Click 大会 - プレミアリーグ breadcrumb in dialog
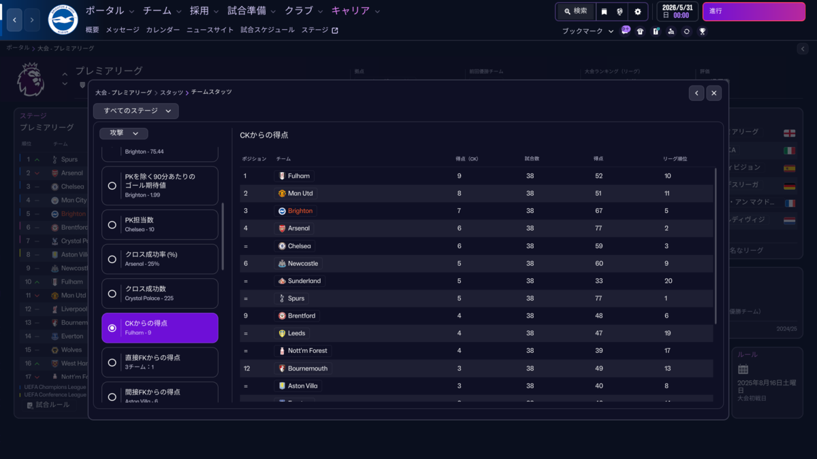Screen dimensions: 817x459 coord(124,92)
